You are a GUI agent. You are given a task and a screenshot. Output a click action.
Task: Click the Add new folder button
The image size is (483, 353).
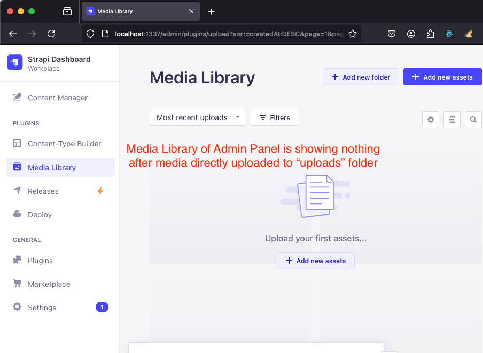361,77
